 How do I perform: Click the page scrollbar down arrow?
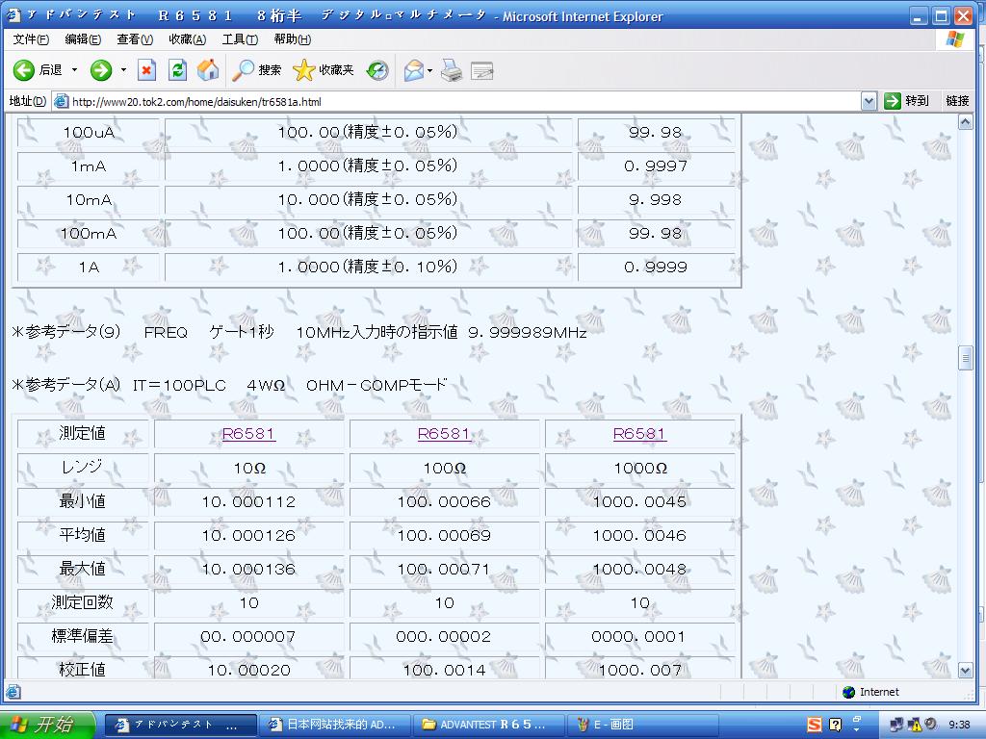click(965, 671)
